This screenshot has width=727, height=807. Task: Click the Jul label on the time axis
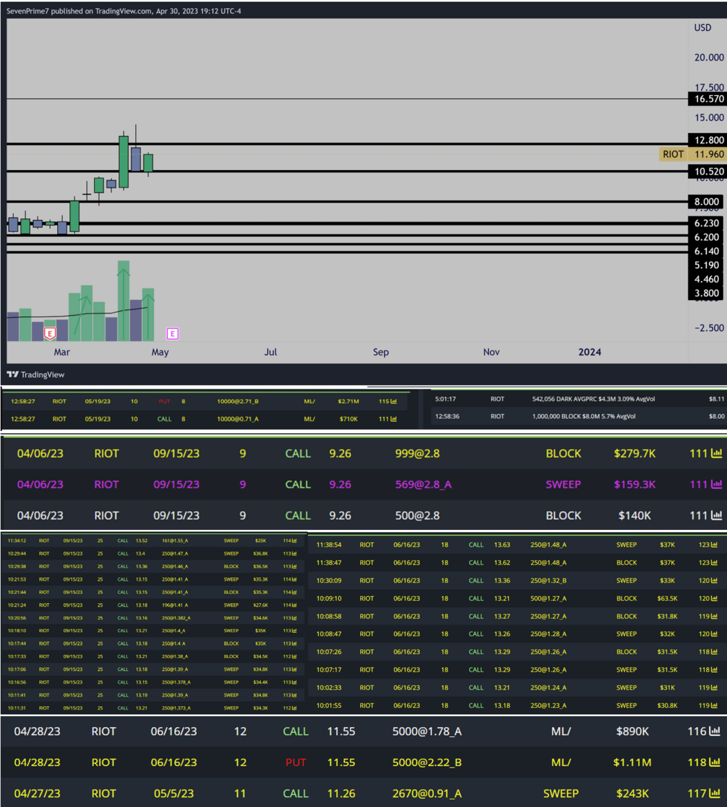click(270, 352)
